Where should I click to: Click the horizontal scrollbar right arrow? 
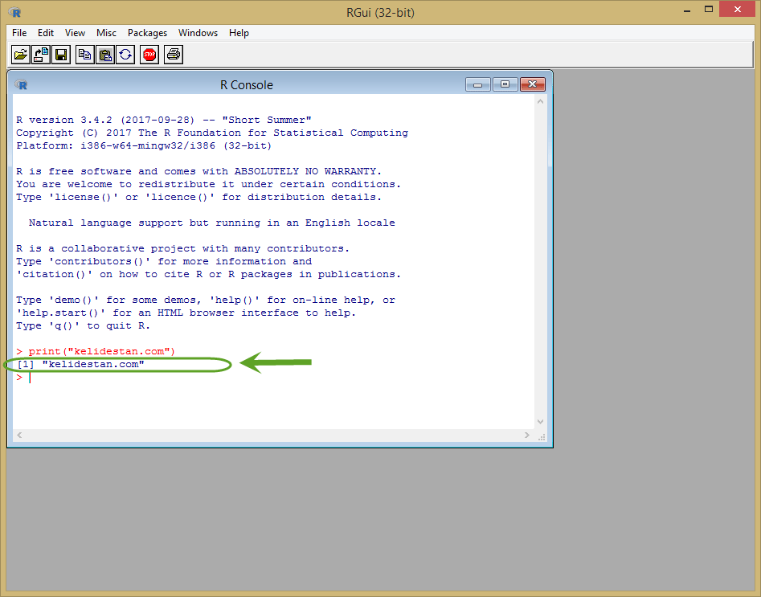(527, 435)
